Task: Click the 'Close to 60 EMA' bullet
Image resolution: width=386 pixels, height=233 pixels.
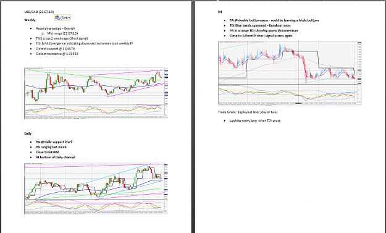Action: [48, 152]
